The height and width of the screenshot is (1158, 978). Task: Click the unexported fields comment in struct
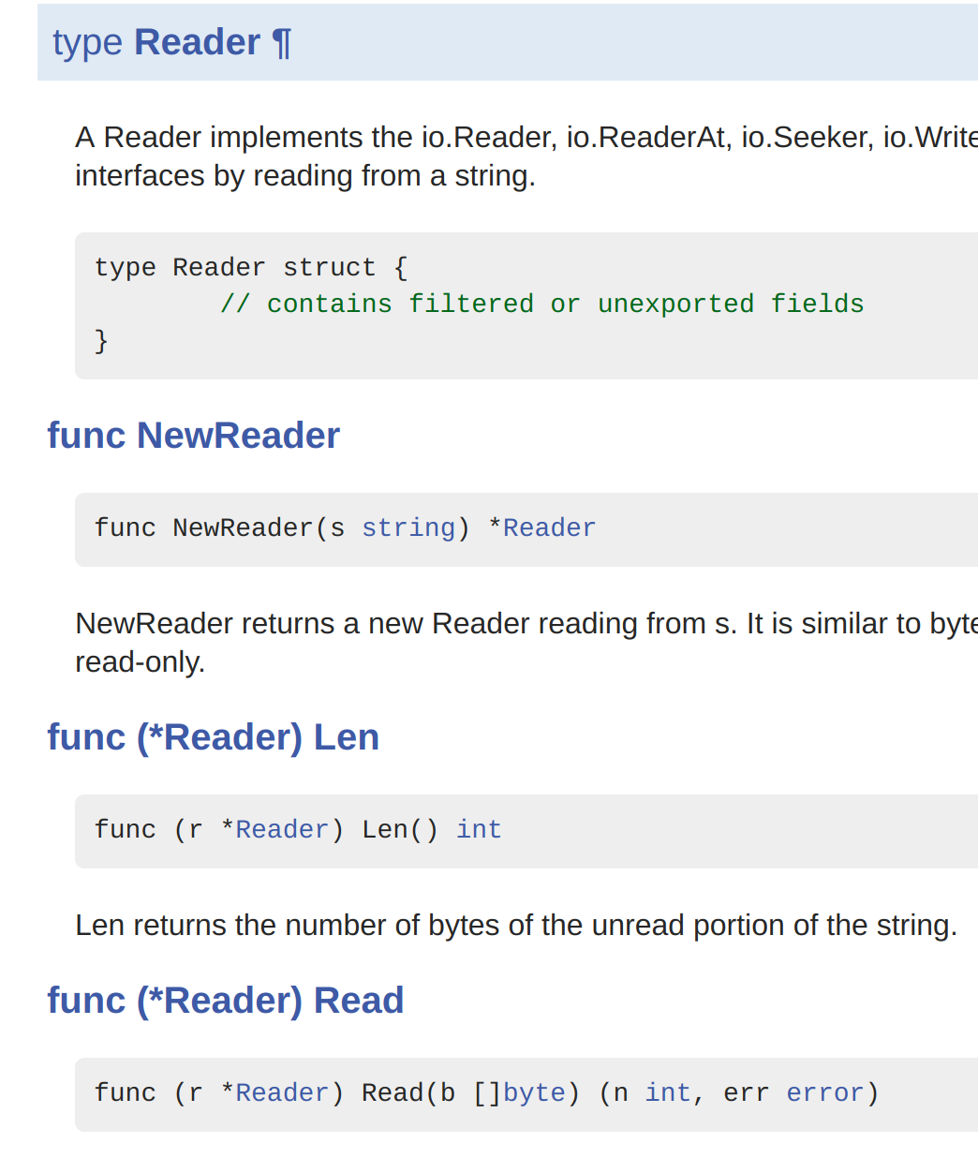tap(541, 304)
